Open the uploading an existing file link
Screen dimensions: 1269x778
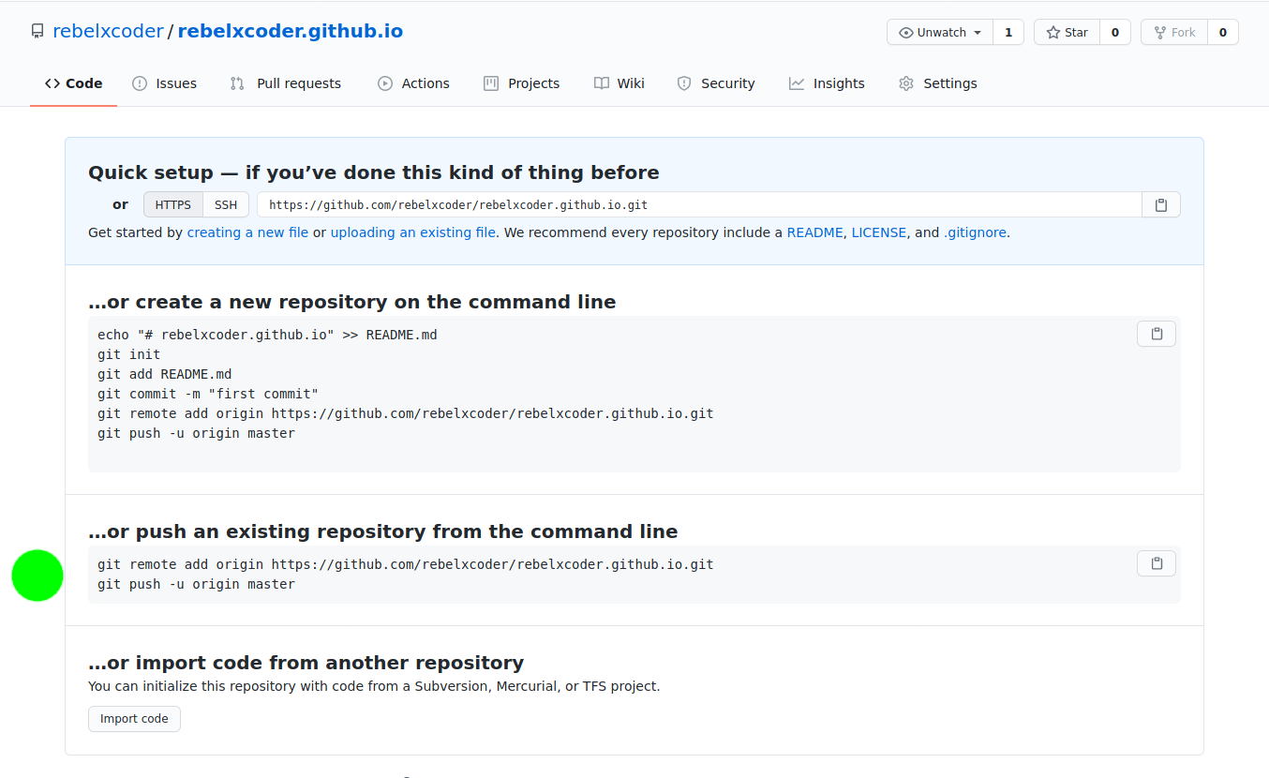pos(413,232)
